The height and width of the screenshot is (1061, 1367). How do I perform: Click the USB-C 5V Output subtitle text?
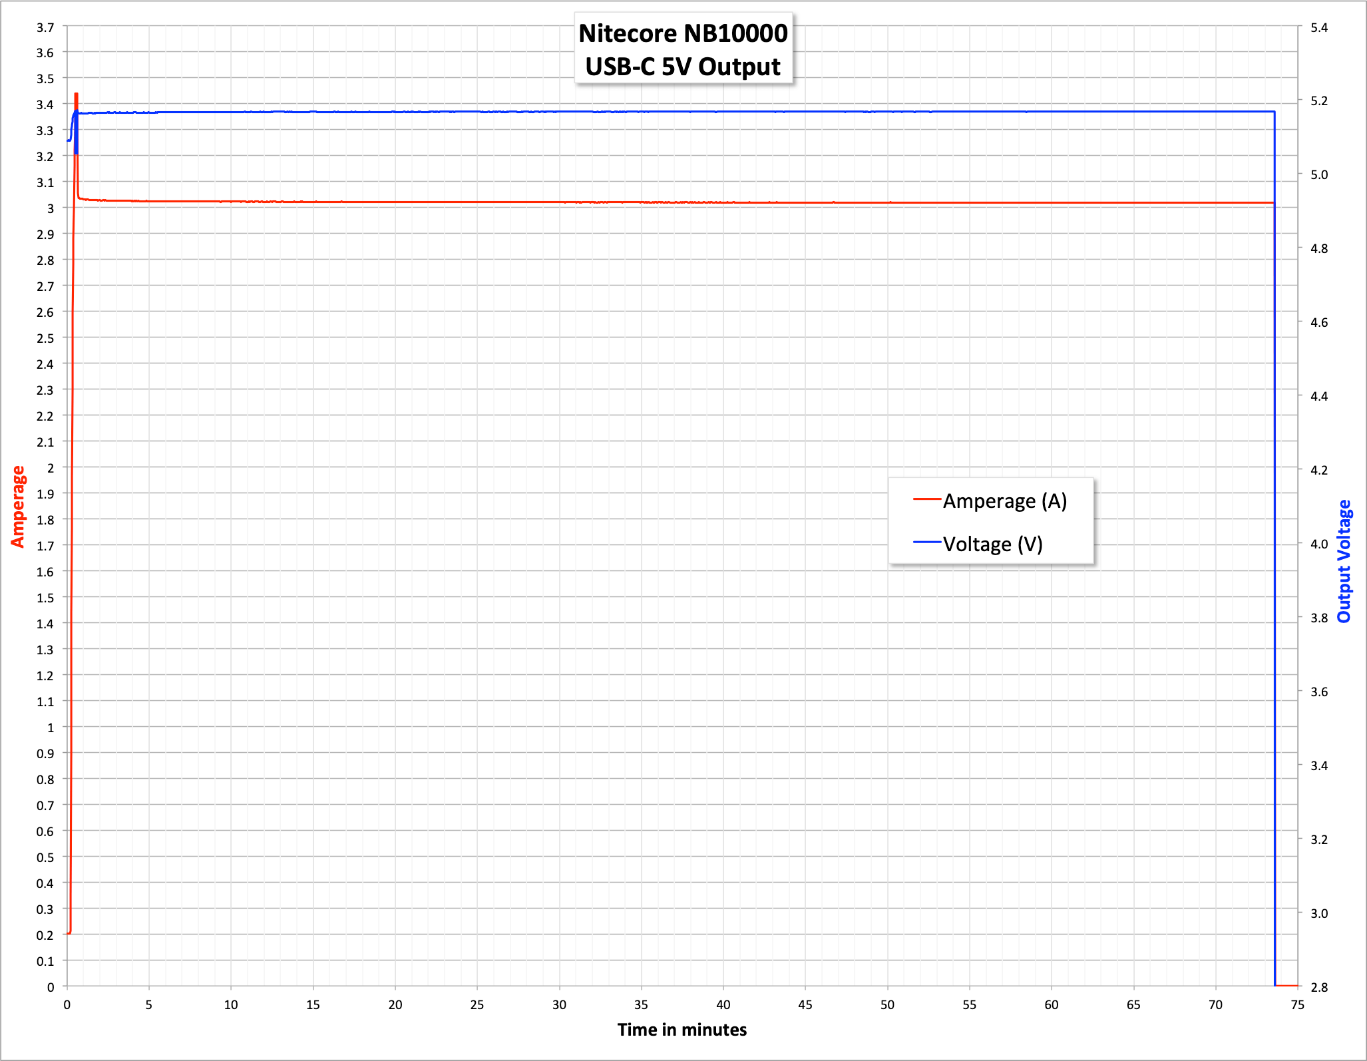683,67
